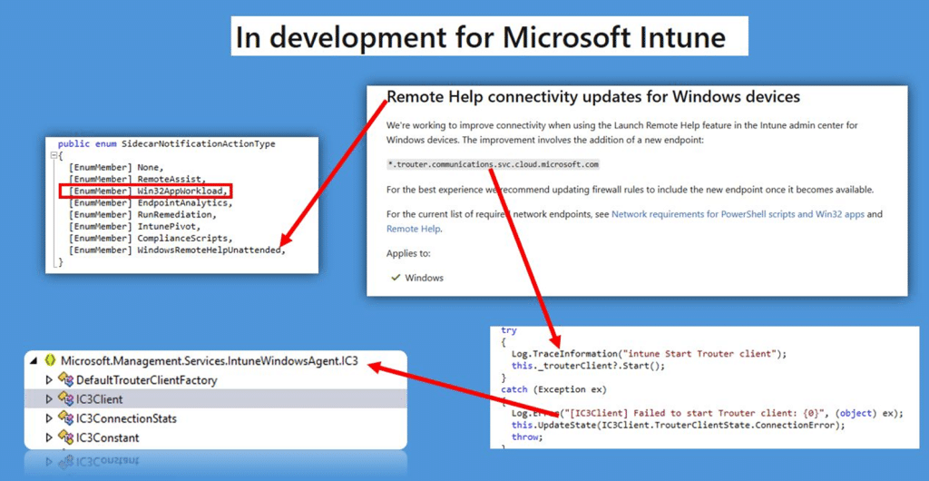Screen dimensions: 929x481
Task: Expand the DefaultTrouterClientFactory tree node
Action: pyautogui.click(x=50, y=380)
